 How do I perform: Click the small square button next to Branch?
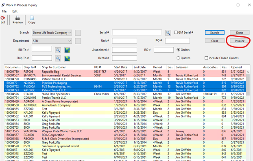click(78, 33)
